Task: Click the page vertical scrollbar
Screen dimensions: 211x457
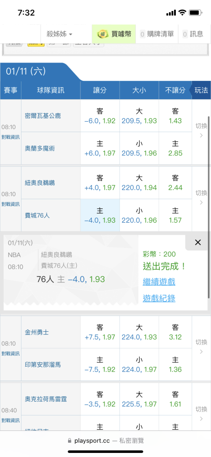Action: 208,207
